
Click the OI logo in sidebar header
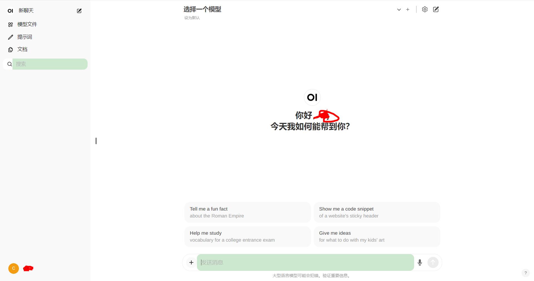(x=10, y=11)
